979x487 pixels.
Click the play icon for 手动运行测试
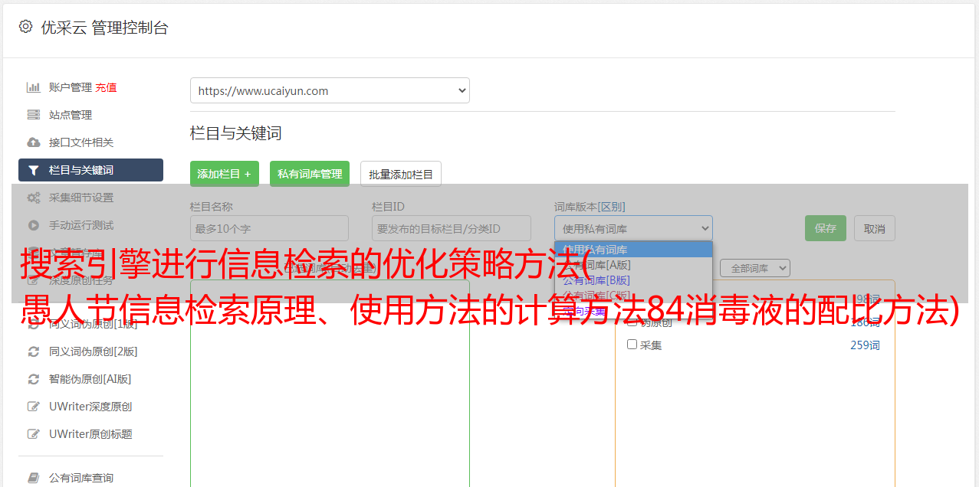pyautogui.click(x=34, y=225)
